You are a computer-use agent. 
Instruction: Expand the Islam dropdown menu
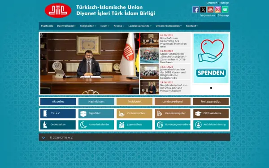[105, 26]
